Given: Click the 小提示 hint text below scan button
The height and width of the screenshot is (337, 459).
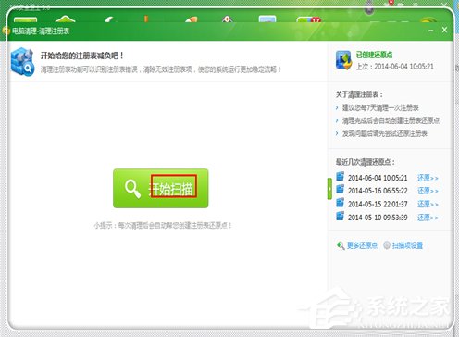Looking at the screenshot, I should (x=163, y=226).
